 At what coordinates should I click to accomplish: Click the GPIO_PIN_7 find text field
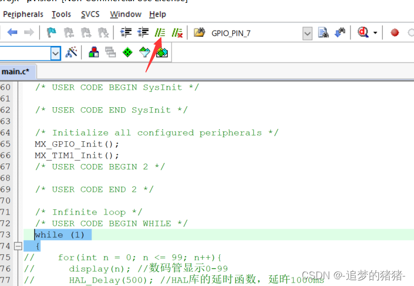coord(255,33)
